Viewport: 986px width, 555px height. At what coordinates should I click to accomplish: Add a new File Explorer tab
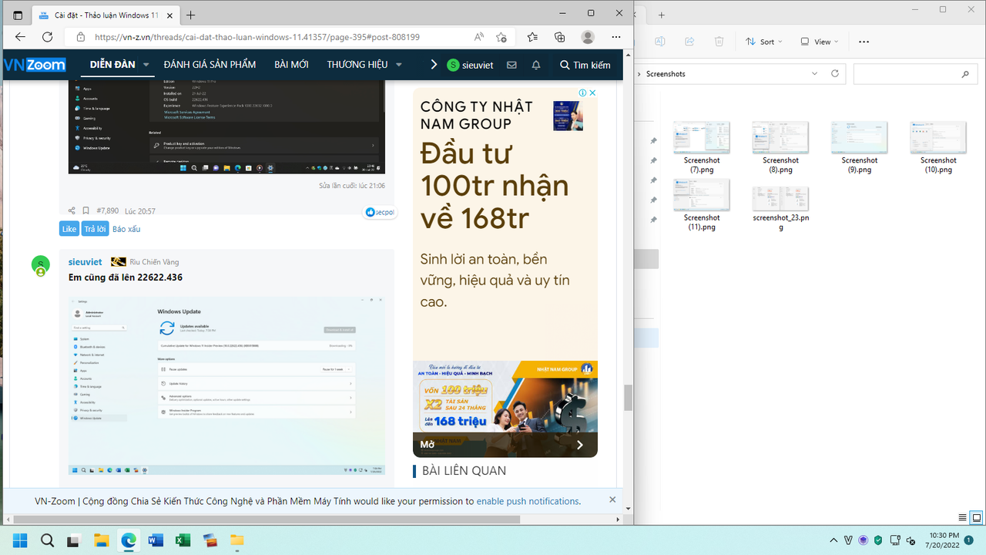pyautogui.click(x=661, y=15)
